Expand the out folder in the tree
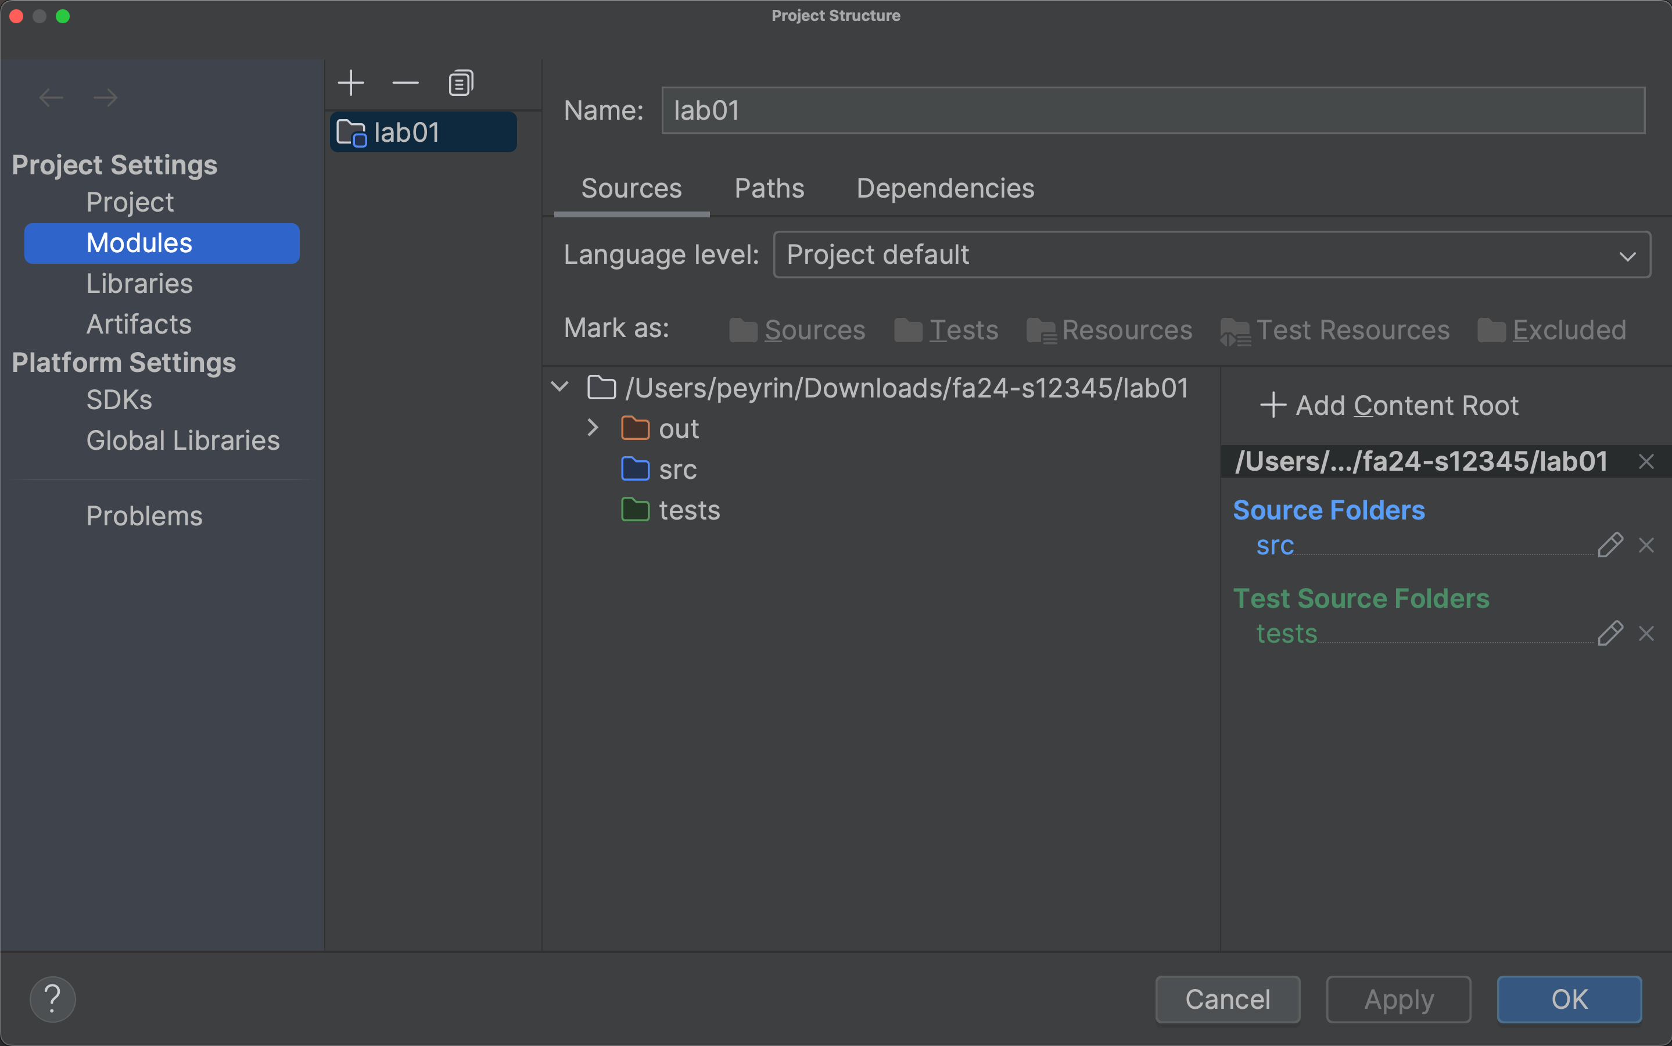Viewport: 1672px width, 1046px height. pyautogui.click(x=593, y=428)
